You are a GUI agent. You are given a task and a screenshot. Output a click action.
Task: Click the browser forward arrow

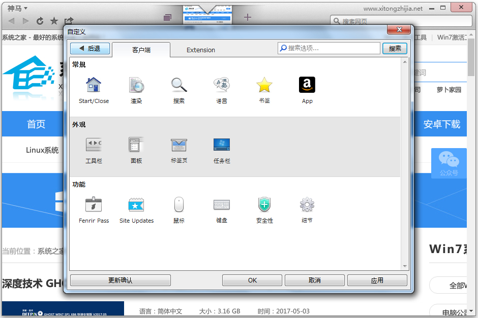coord(25,21)
